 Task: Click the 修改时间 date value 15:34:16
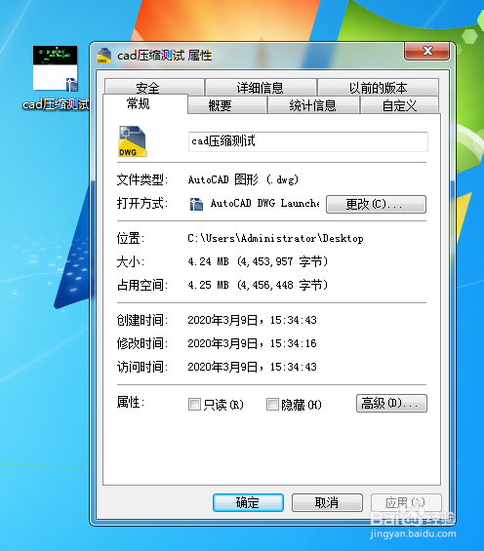(252, 343)
